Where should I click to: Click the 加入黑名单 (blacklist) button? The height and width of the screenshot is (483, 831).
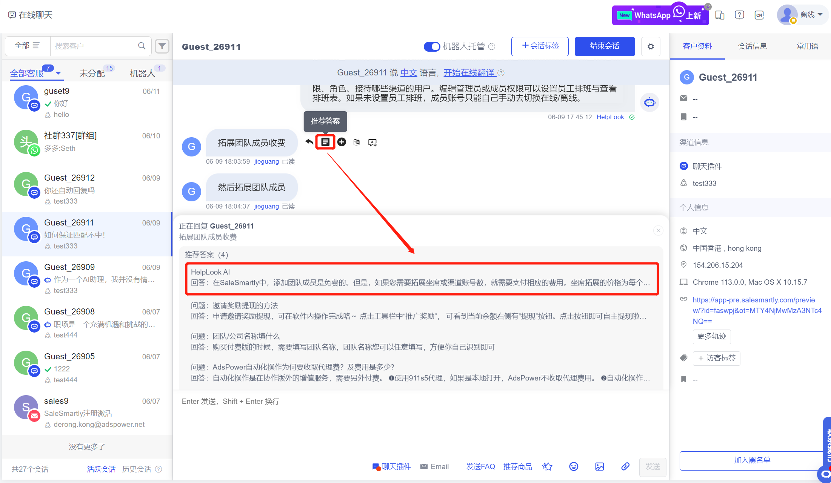click(749, 460)
